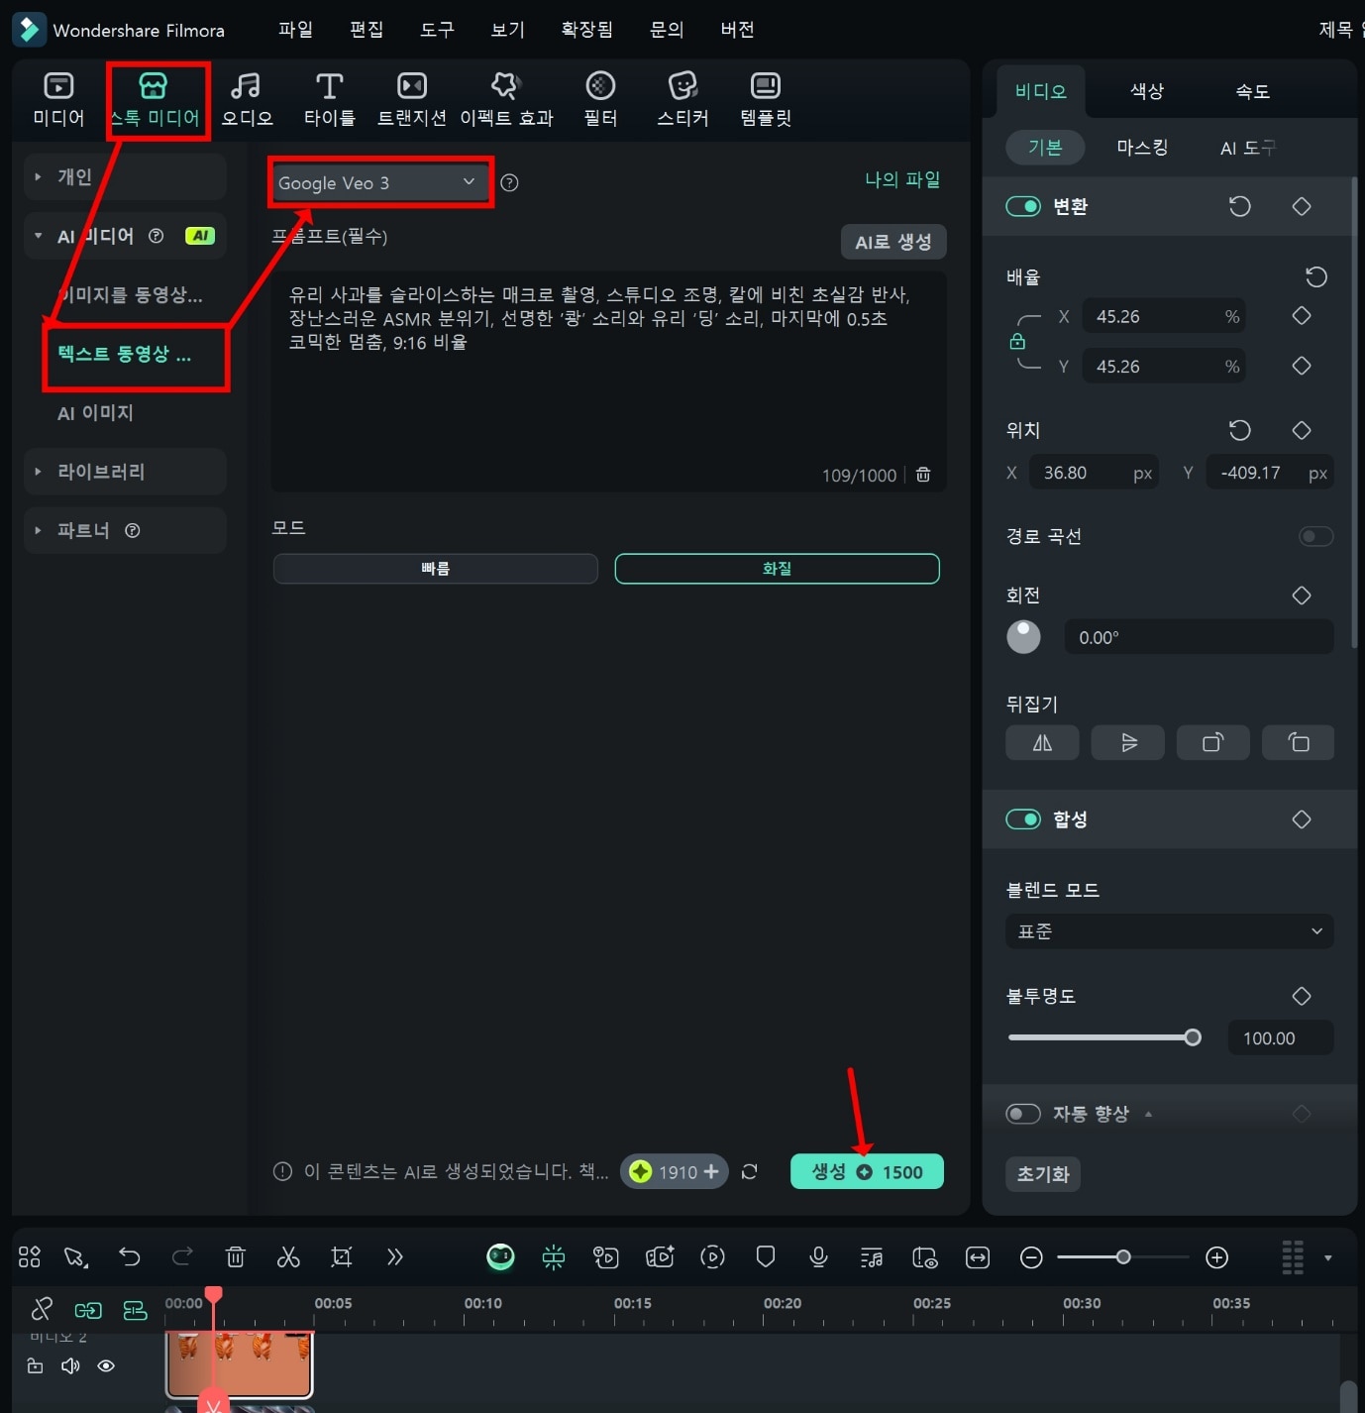Open the Google Veo 3 model dropdown
Viewport: 1365px width, 1413px height.
tap(379, 182)
